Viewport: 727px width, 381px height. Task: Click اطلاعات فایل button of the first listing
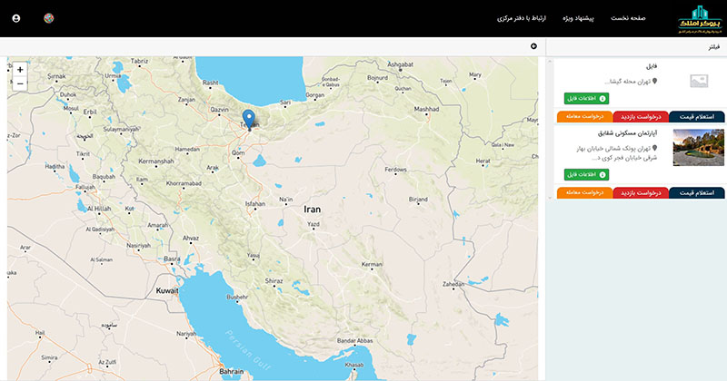pos(586,98)
